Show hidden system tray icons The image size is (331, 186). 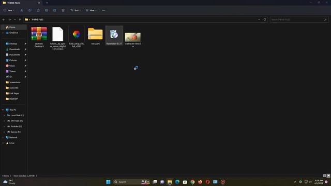[x=295, y=182]
